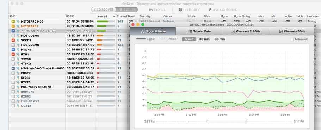Click Channels 5GHz tab icon
The image size is (321, 130).
281,31
